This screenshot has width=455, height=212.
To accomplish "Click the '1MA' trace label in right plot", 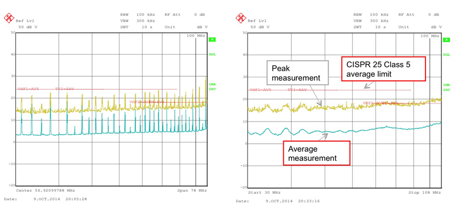I will pos(446,85).
